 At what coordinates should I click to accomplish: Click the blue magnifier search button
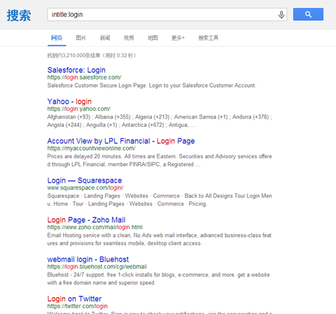click(308, 14)
